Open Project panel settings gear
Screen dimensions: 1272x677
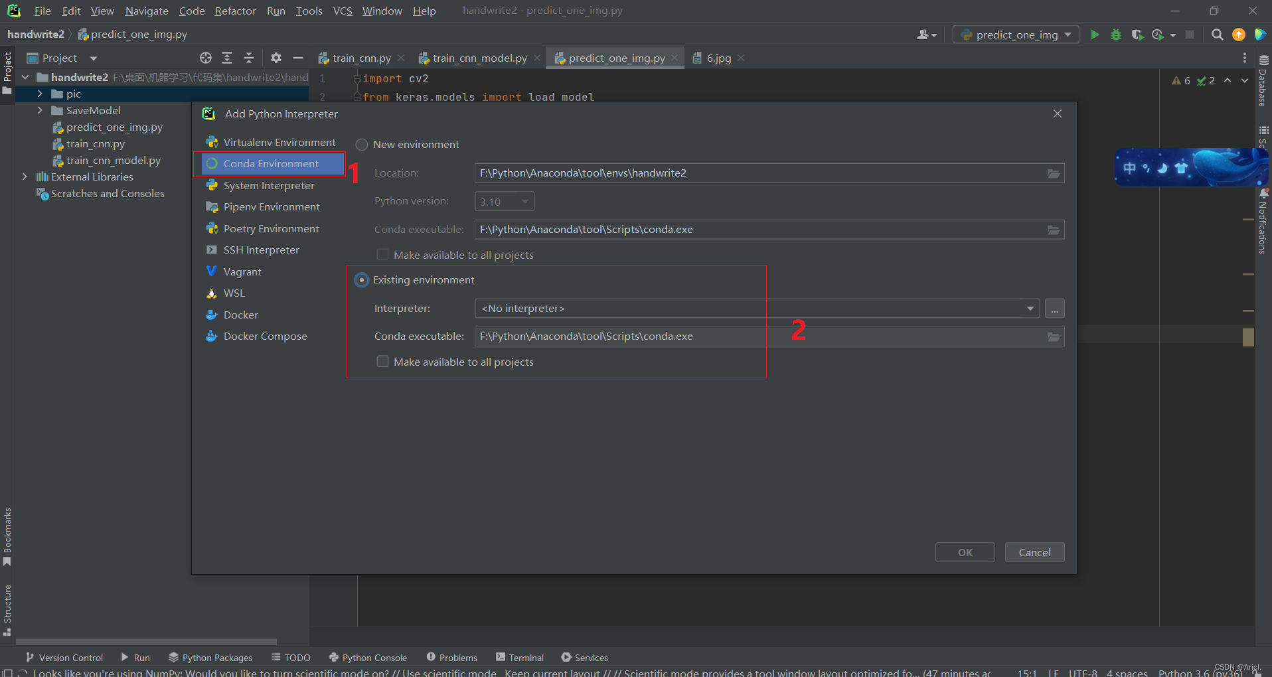coord(276,58)
